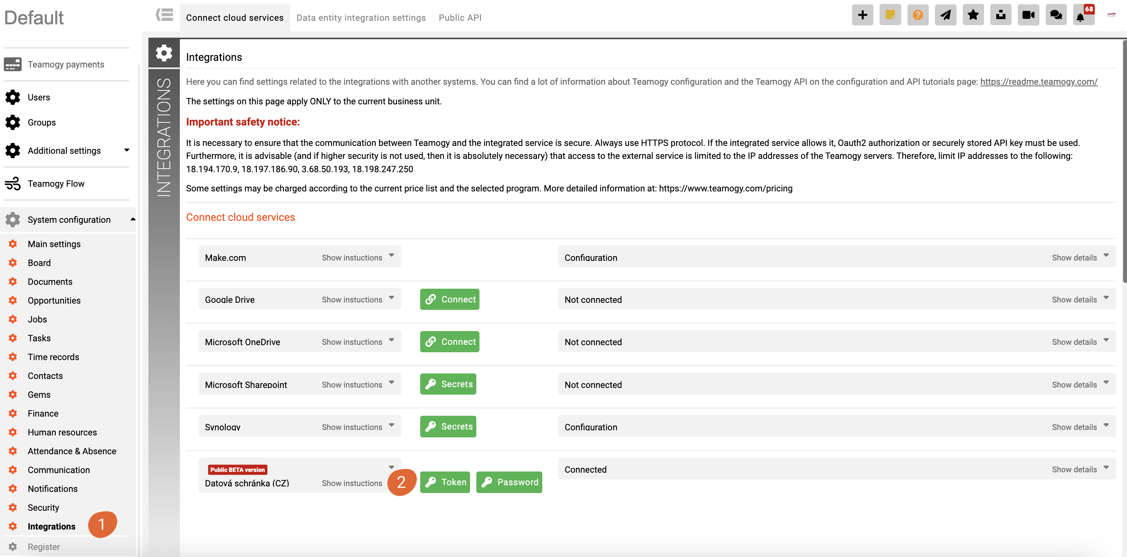Open notifications bell with the 68 badge
Image resolution: width=1127 pixels, height=557 pixels.
point(1084,15)
